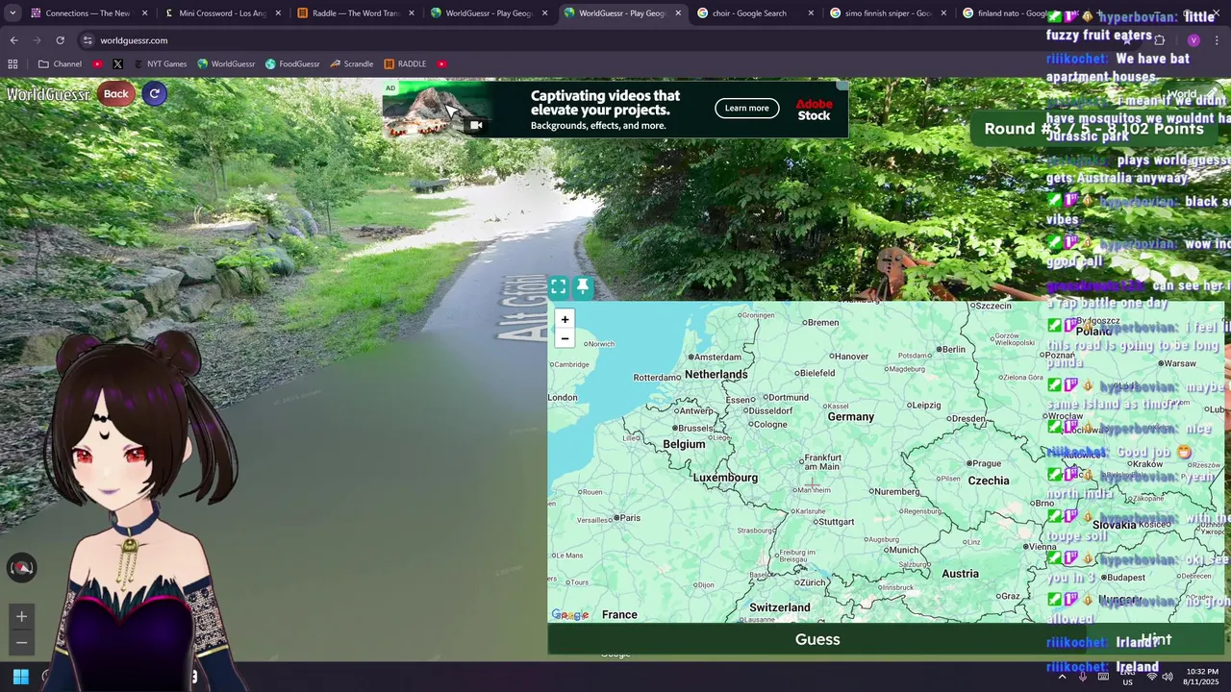This screenshot has width=1231, height=692.
Task: Open the YouTube bookmark after RADDLE
Action: click(441, 63)
